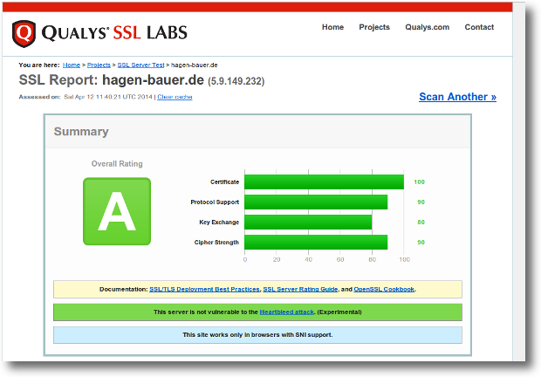This screenshot has height=377, width=541.
Task: Click the Certificate score bar
Action: (324, 182)
